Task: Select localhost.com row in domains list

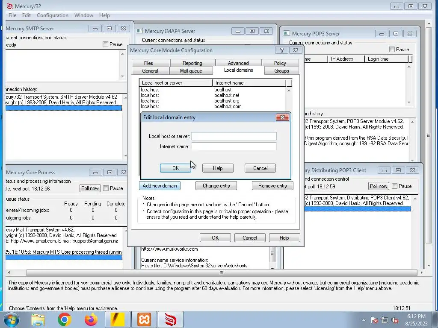Action: point(212,106)
